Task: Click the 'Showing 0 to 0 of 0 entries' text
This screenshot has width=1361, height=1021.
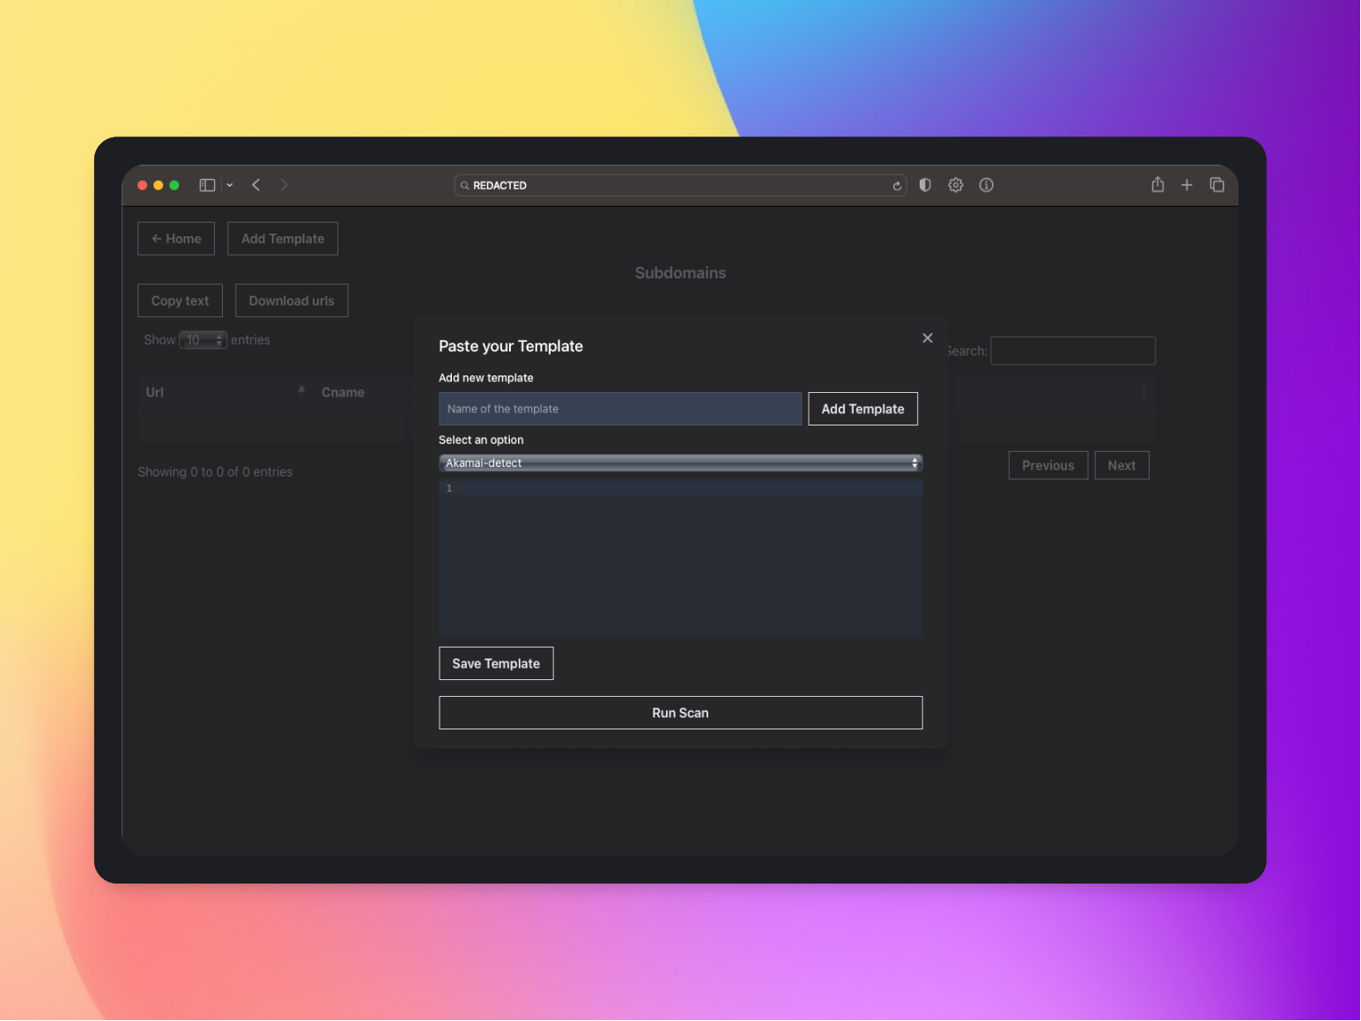Action: (215, 472)
